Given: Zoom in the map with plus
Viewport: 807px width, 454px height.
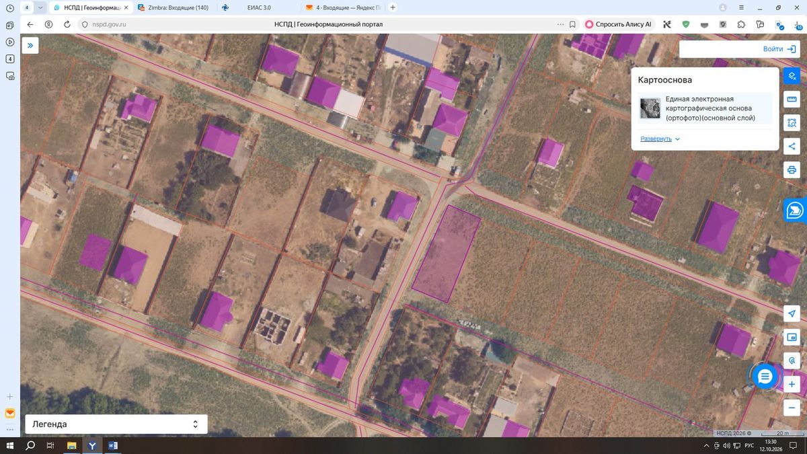Looking at the screenshot, I should 792,385.
